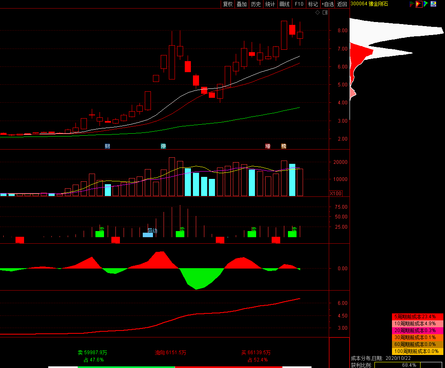This screenshot has height=368, width=445.
Task: Open the 叠加 overlay menu
Action: 242,4
